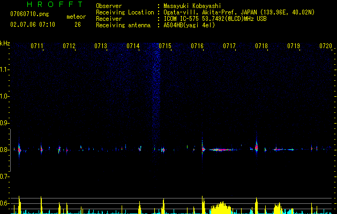Viewport: 337px width, 214px height.
Task: Click the Receiver label
Action: (109, 19)
